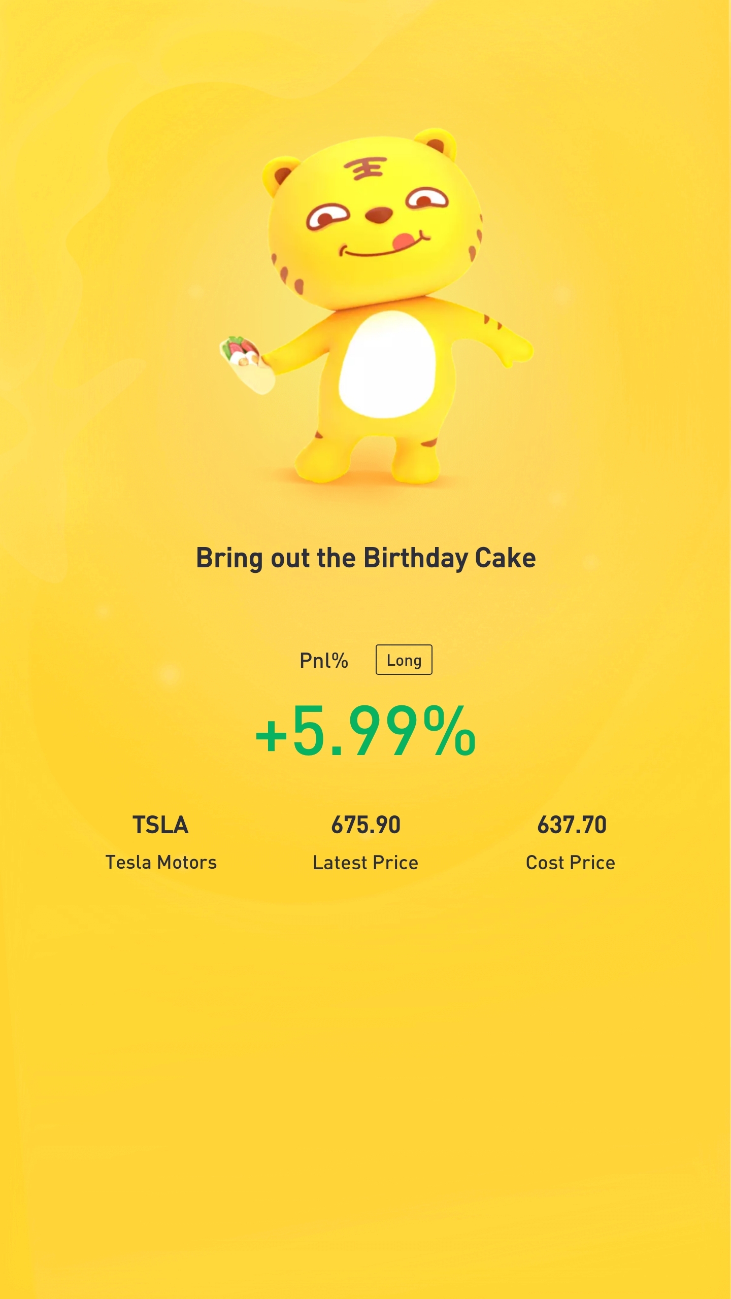Tap the Bring out the Birthday Cake heading
Viewport: 731px width, 1299px height.
coord(365,558)
